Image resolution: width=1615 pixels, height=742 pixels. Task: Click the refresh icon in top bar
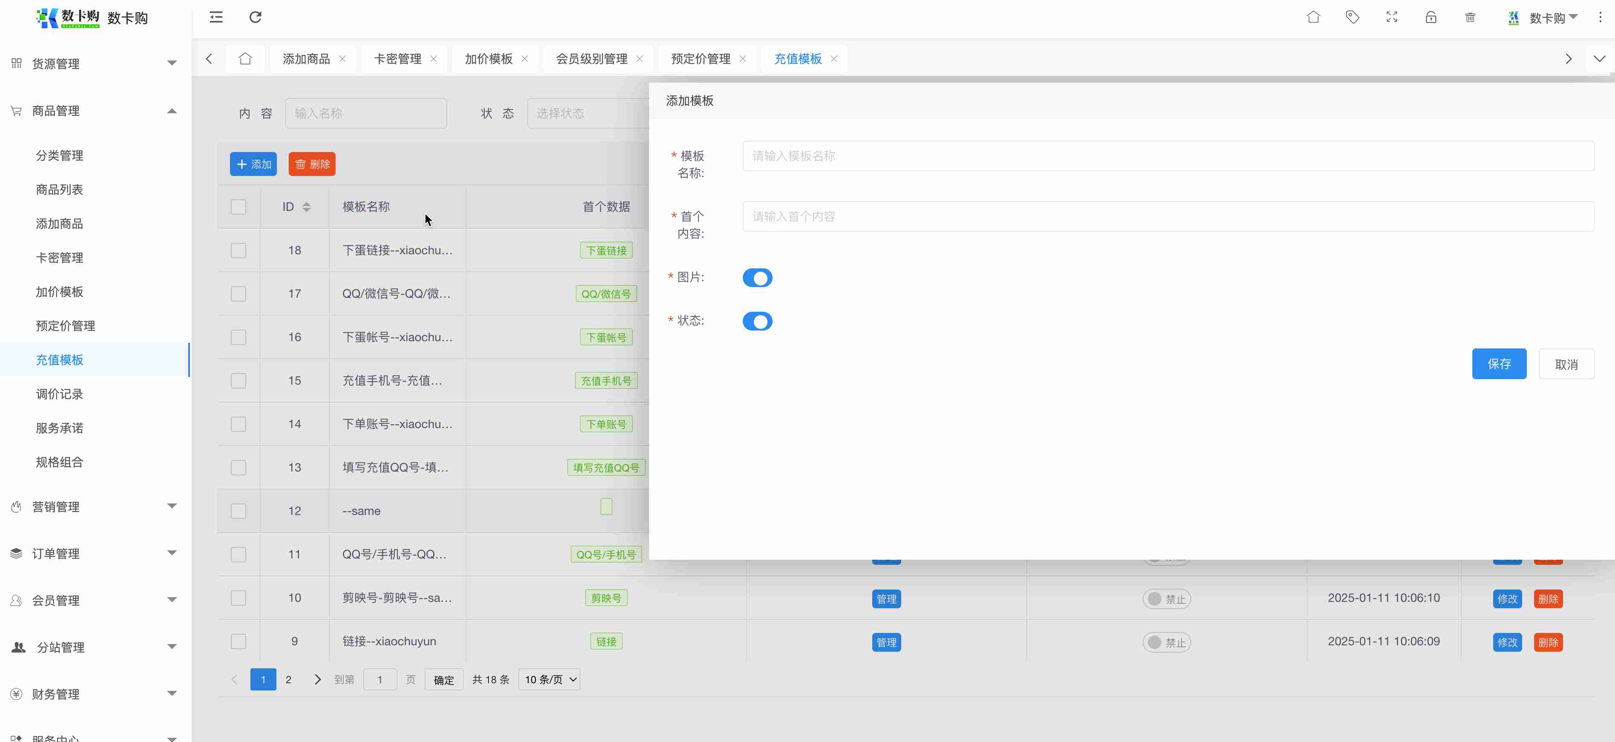pyautogui.click(x=255, y=17)
